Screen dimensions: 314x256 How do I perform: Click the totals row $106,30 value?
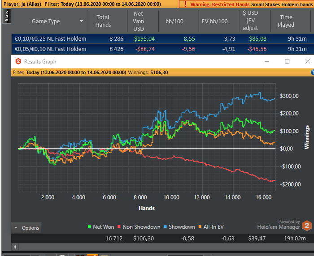[144, 239]
